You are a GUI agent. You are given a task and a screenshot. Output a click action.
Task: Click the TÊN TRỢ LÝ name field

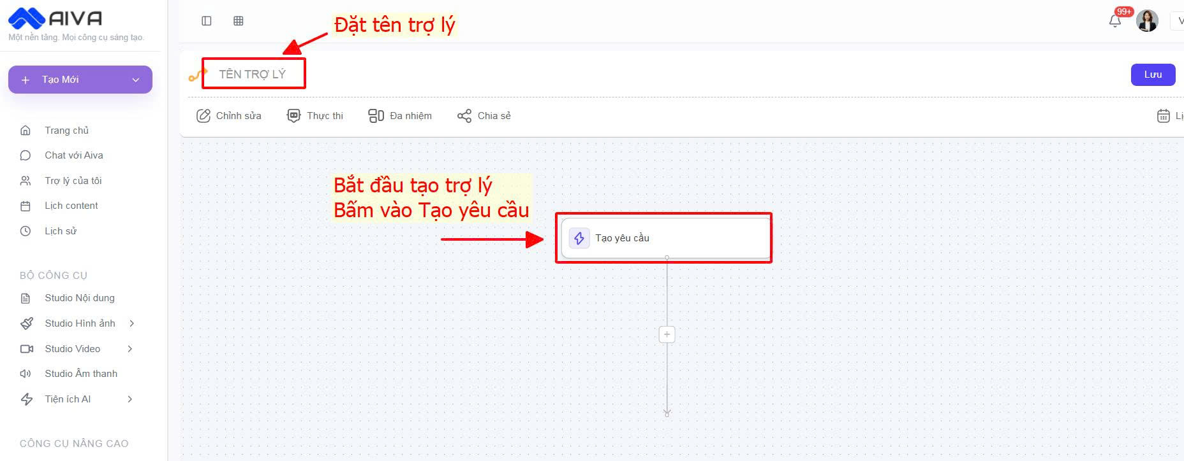pos(253,74)
